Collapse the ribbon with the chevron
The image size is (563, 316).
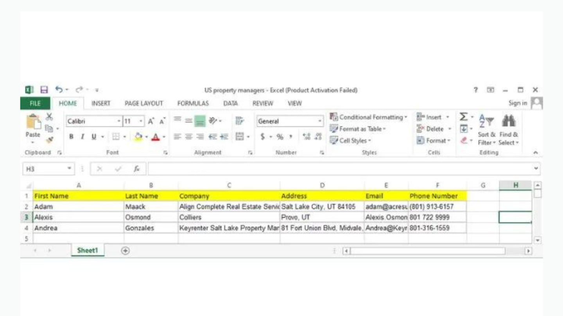[536, 153]
